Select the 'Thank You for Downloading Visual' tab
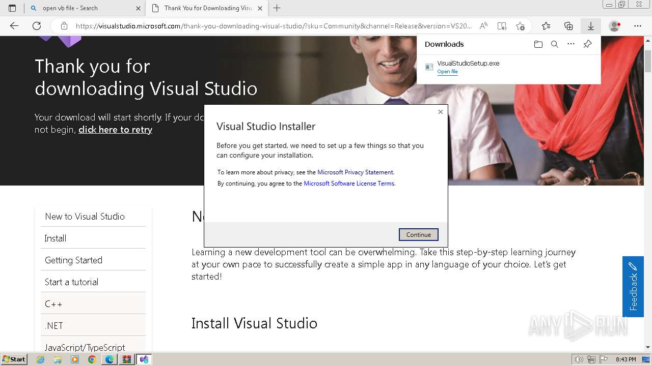 point(208,8)
